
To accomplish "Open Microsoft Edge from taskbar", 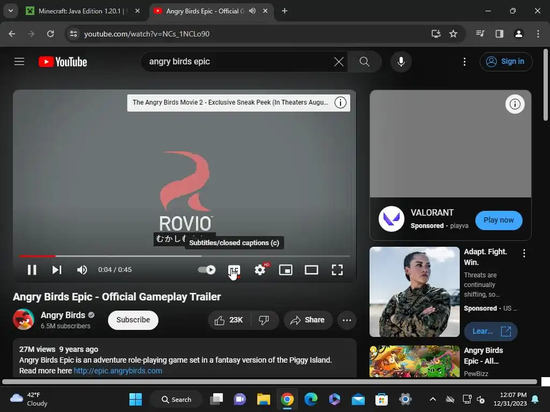I will point(311,399).
